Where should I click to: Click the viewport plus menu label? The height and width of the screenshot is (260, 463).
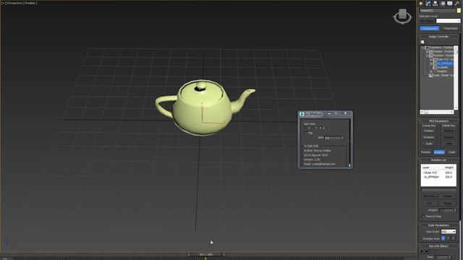(4, 3)
